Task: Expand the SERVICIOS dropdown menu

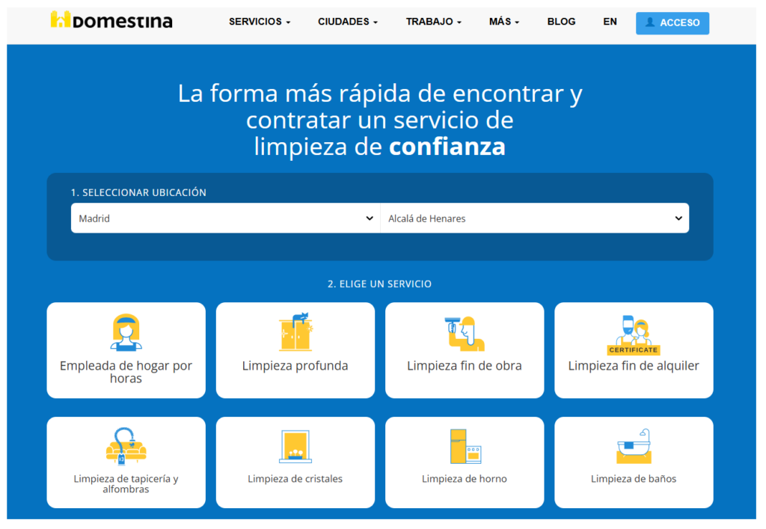Action: (259, 22)
